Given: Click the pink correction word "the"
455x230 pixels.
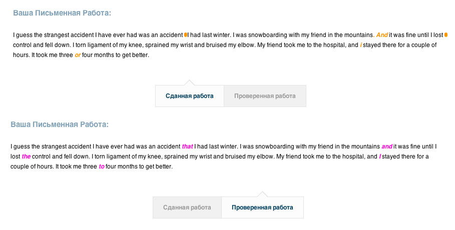Looking at the screenshot, I should pos(27,156).
